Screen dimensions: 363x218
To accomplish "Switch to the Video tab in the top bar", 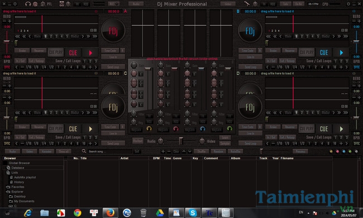I will click(x=228, y=4).
